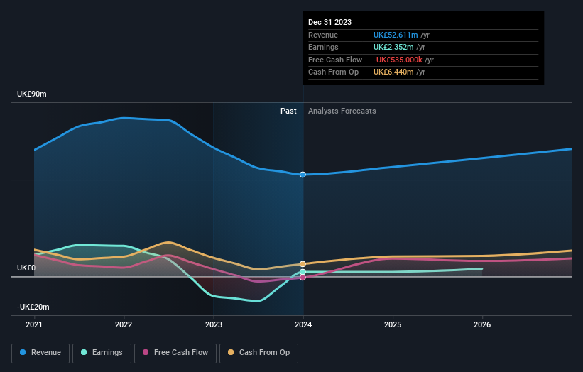The height and width of the screenshot is (372, 583).
Task: Click the blue Revenue data point marker
Action: pos(303,175)
